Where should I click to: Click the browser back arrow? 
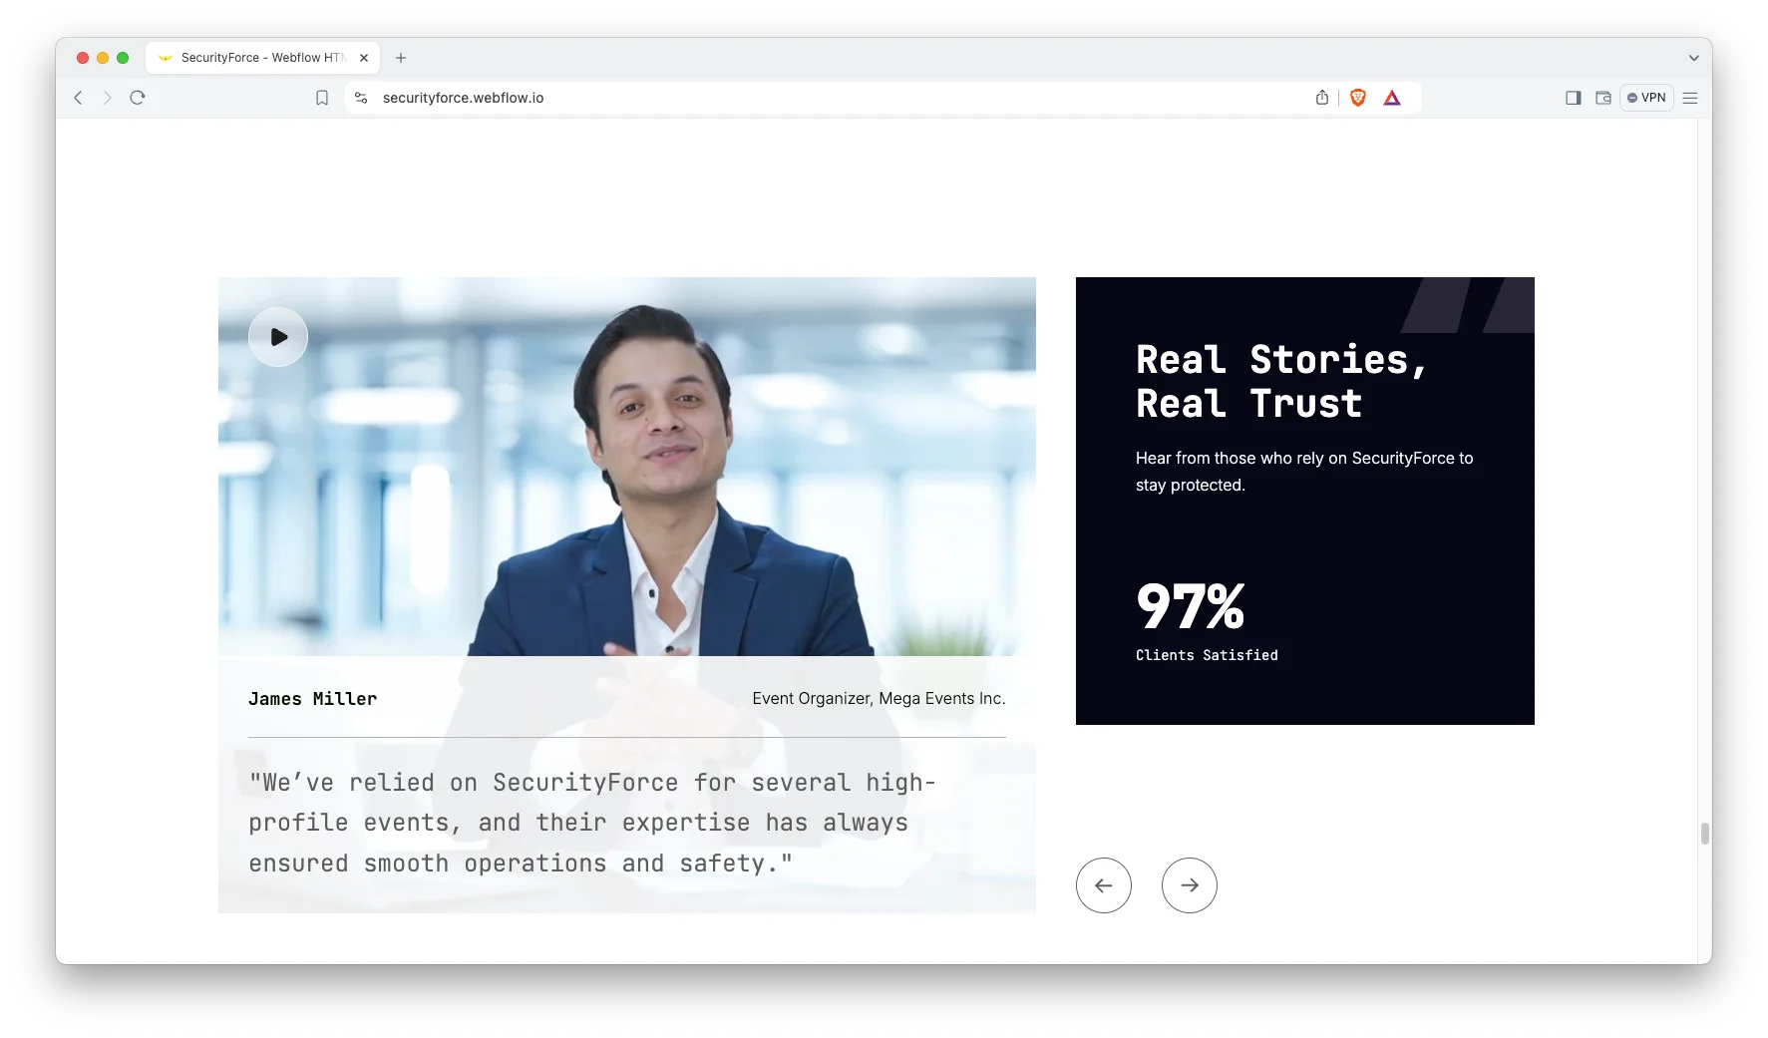79,98
